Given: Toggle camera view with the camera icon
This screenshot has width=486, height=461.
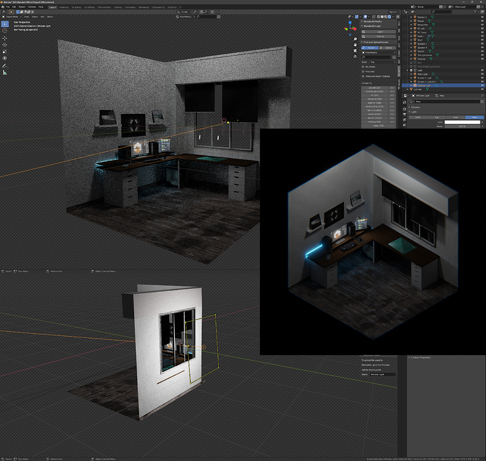Looking at the screenshot, I should coord(355,50).
